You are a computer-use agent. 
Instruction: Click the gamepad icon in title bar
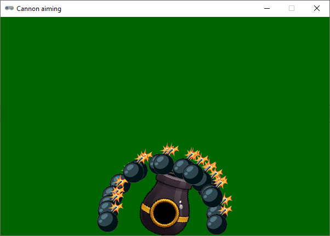click(9, 8)
